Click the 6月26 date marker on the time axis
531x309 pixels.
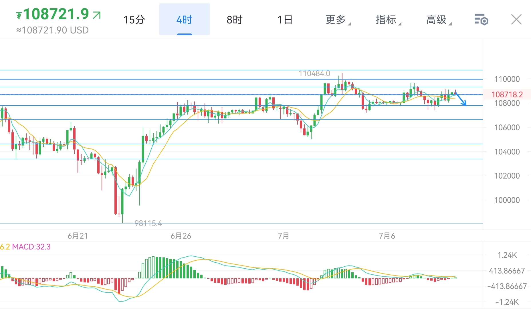(181, 236)
